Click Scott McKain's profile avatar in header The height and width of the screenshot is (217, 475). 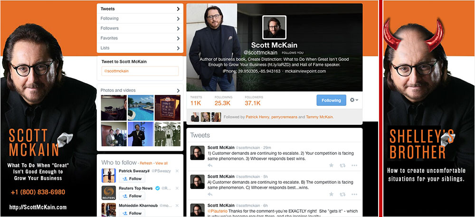click(x=274, y=28)
